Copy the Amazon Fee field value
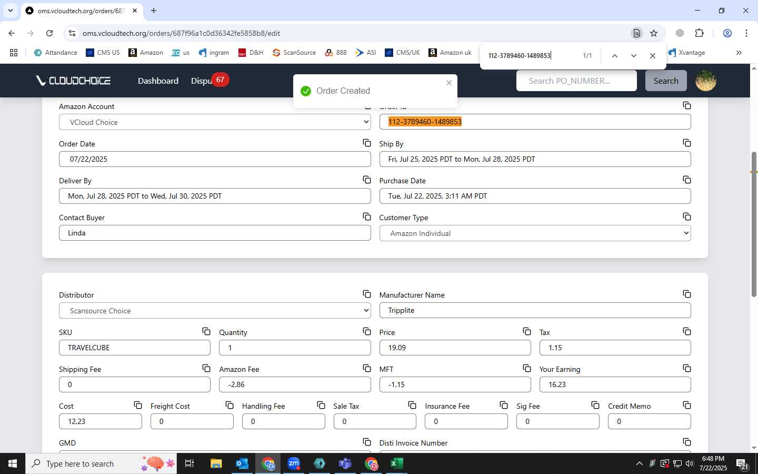 (367, 368)
